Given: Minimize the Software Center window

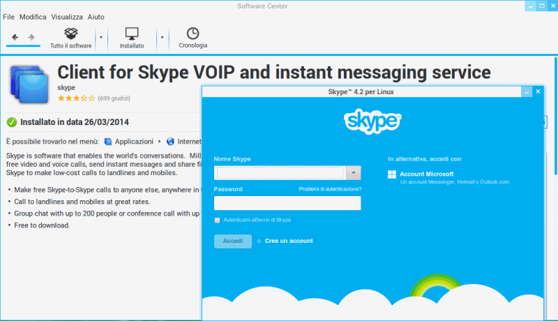Looking at the screenshot, I should 530,6.
